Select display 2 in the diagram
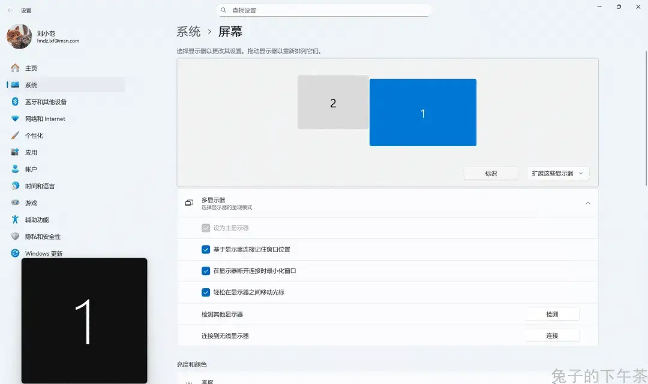The width and height of the screenshot is (648, 384). (333, 102)
